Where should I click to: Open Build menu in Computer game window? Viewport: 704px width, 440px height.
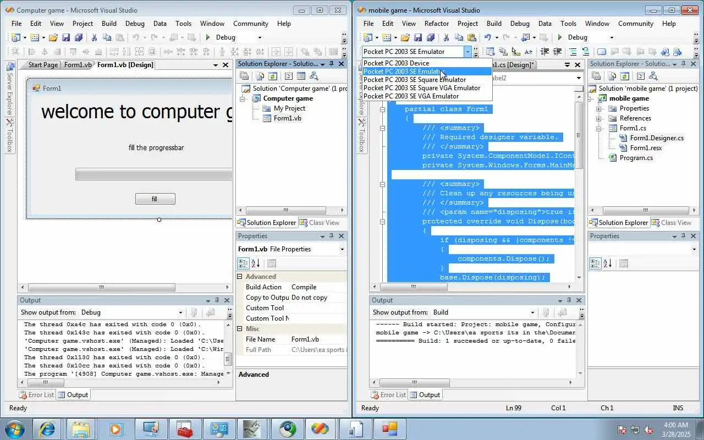109,24
